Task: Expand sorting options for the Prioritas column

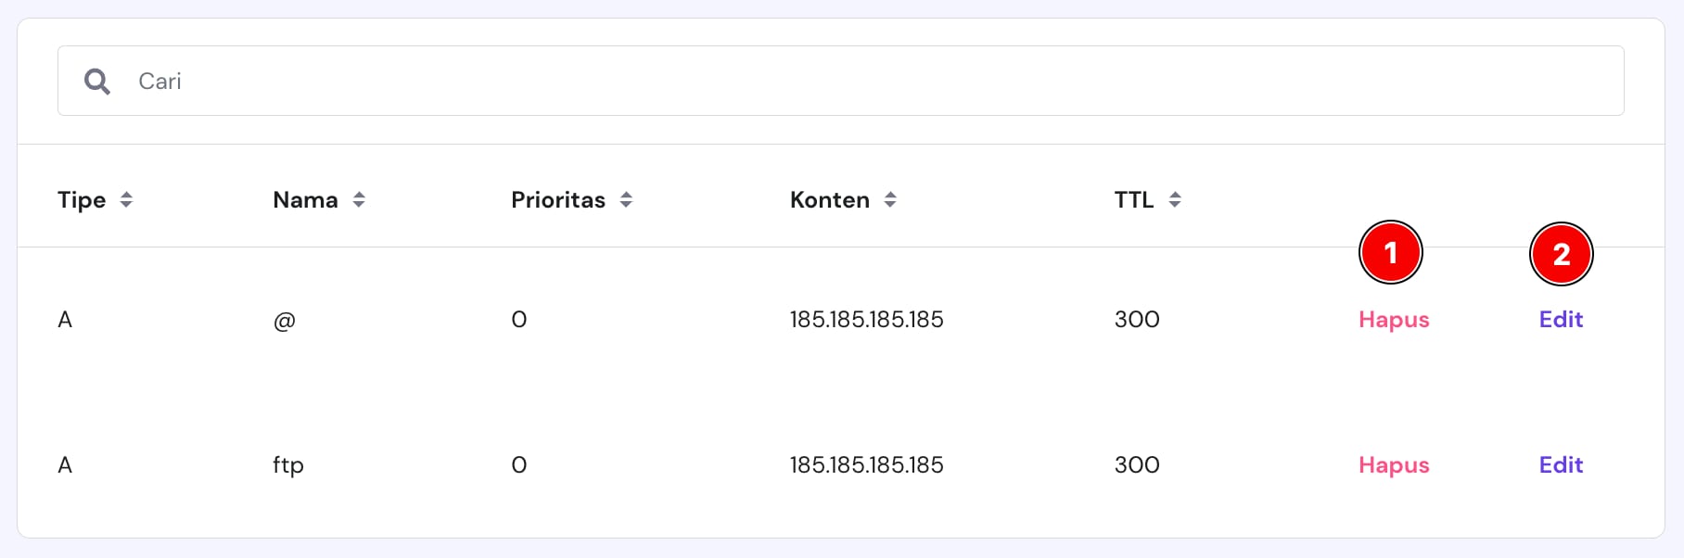Action: (627, 199)
